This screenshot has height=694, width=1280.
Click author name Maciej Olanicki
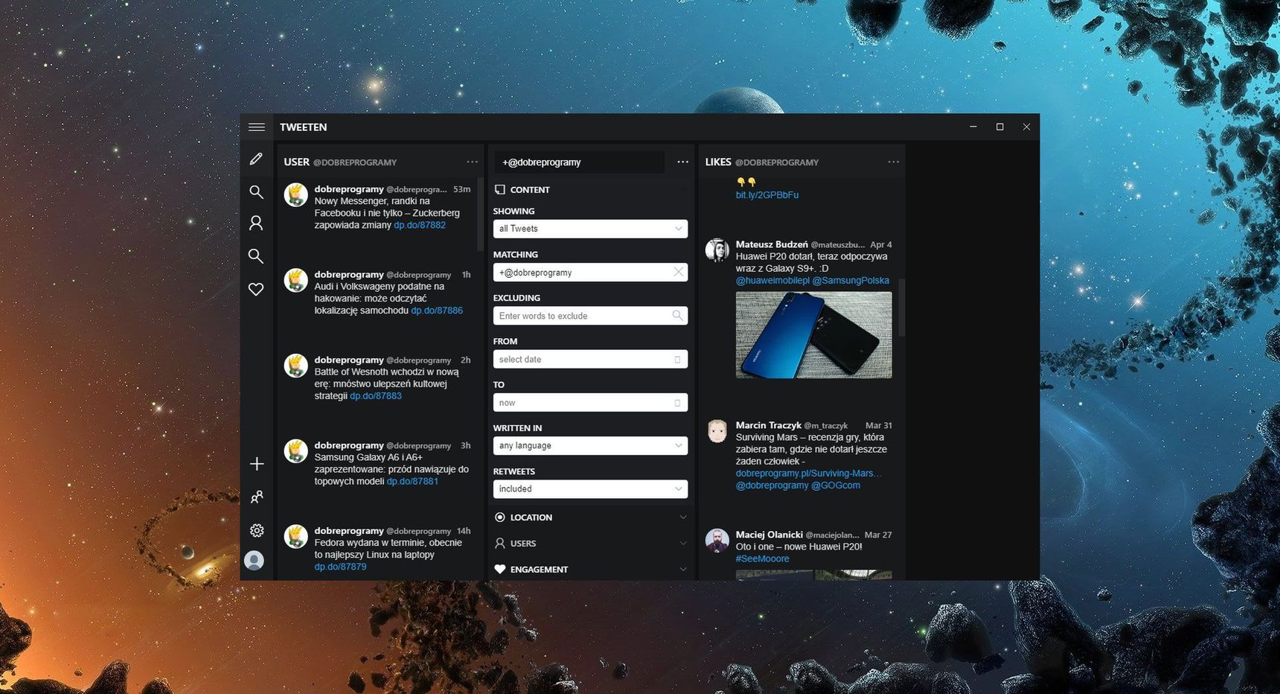point(769,535)
